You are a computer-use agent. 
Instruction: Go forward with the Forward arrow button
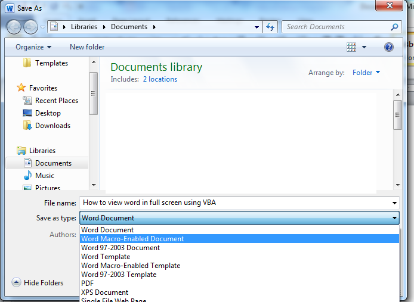pos(30,27)
